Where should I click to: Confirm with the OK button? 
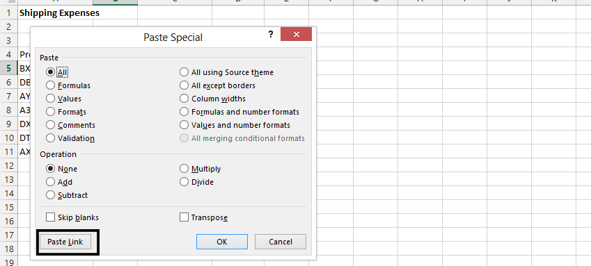click(x=222, y=242)
